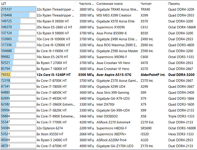Select the 218468 benchmark score bar
Viewport: 197px width, 150px height.
pyautogui.click(x=18, y=15)
